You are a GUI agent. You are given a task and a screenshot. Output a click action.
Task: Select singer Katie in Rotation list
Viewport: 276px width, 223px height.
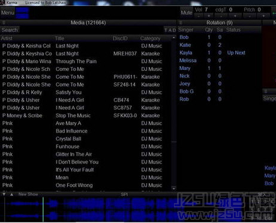(185, 45)
